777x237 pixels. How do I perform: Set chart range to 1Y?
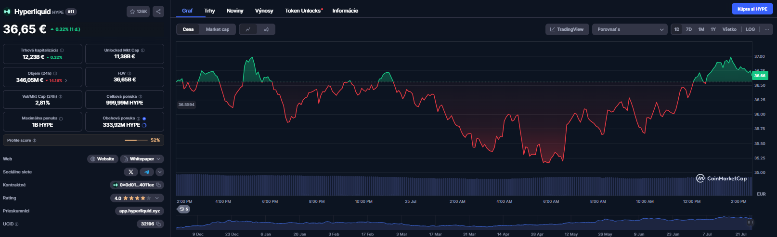(x=713, y=29)
